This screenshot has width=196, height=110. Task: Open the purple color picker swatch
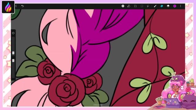click(x=175, y=6)
